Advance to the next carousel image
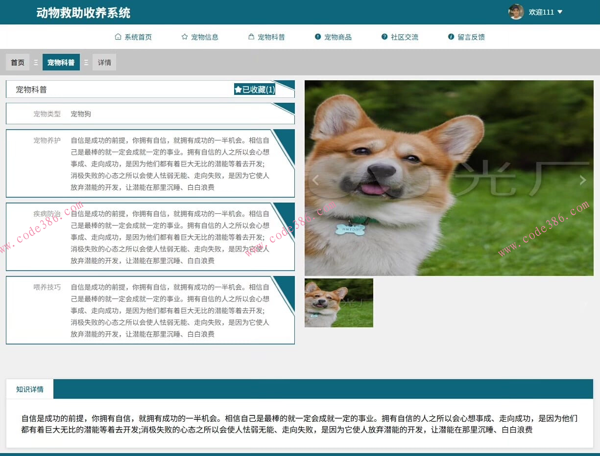 point(582,180)
